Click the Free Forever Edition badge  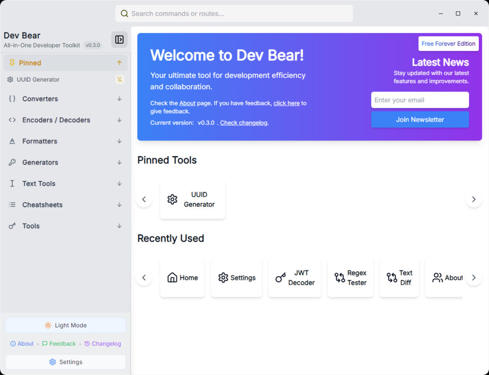448,43
